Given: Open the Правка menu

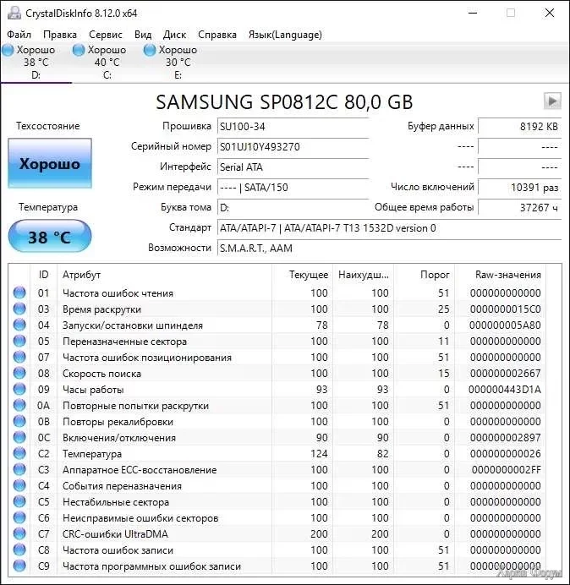Looking at the screenshot, I should tap(60, 35).
